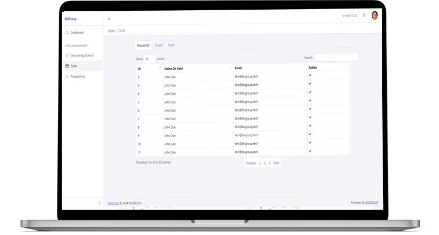Open settings via the gear icon
The height and width of the screenshot is (235, 439).
364,16
